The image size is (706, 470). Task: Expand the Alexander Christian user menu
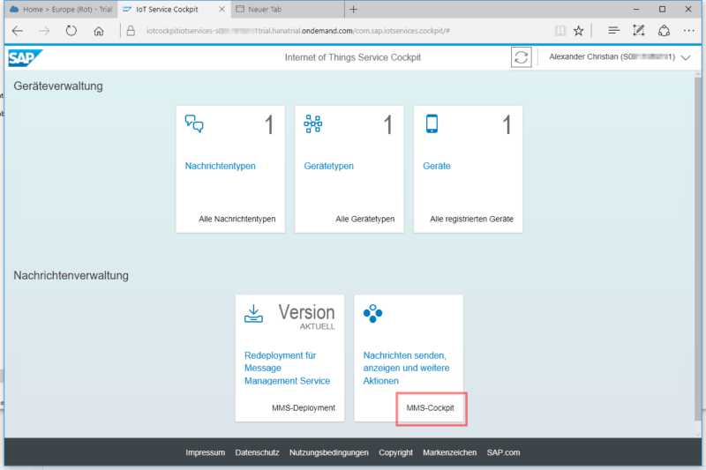pos(686,57)
